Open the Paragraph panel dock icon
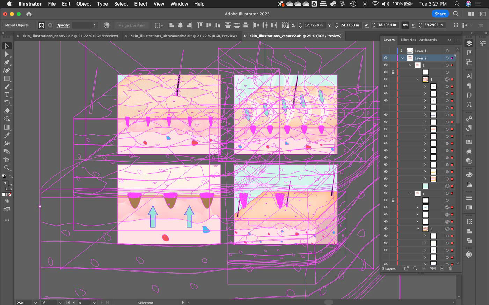 (469, 86)
